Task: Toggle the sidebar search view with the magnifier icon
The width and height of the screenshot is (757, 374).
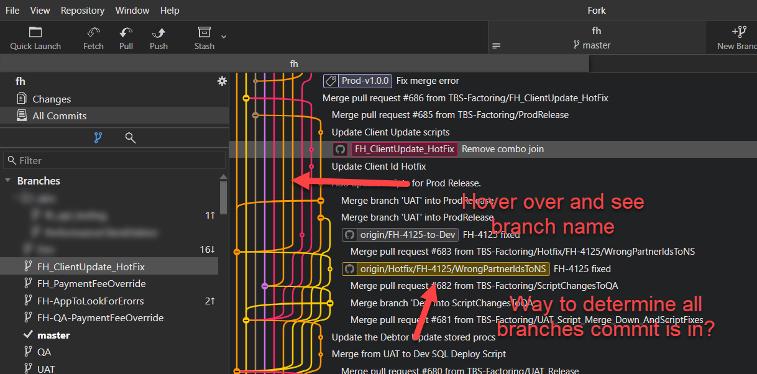Action: [130, 137]
